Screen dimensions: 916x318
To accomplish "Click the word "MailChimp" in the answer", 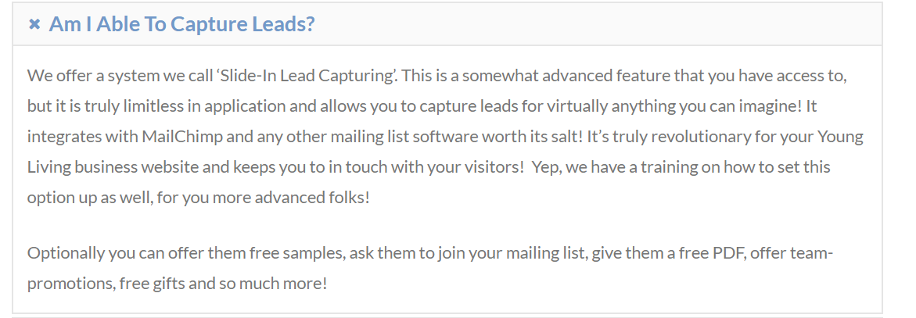I will point(183,137).
